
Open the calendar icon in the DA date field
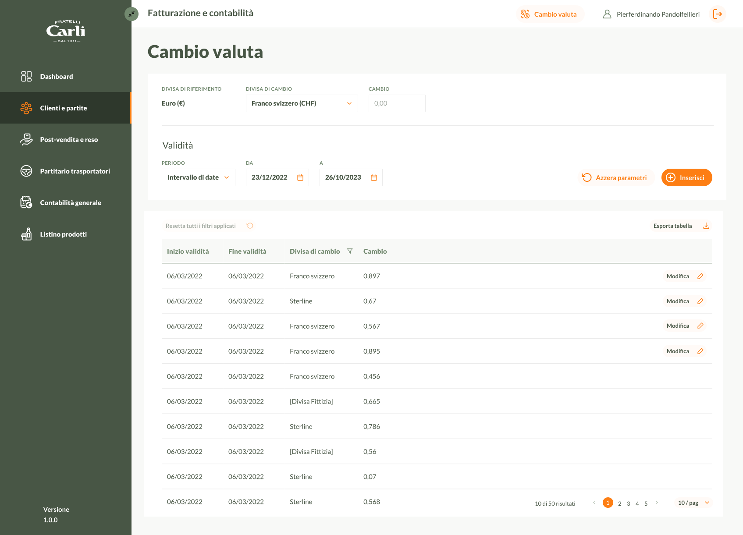point(300,177)
